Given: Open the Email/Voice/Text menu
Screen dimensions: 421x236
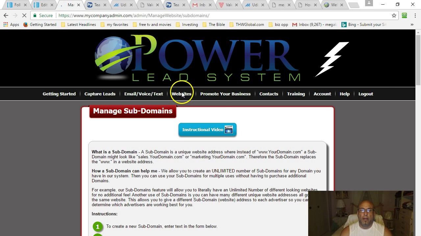Looking at the screenshot, I should click(x=143, y=94).
